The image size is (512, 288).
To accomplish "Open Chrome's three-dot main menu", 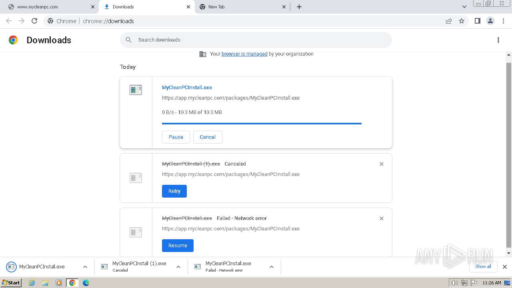I will (503, 21).
